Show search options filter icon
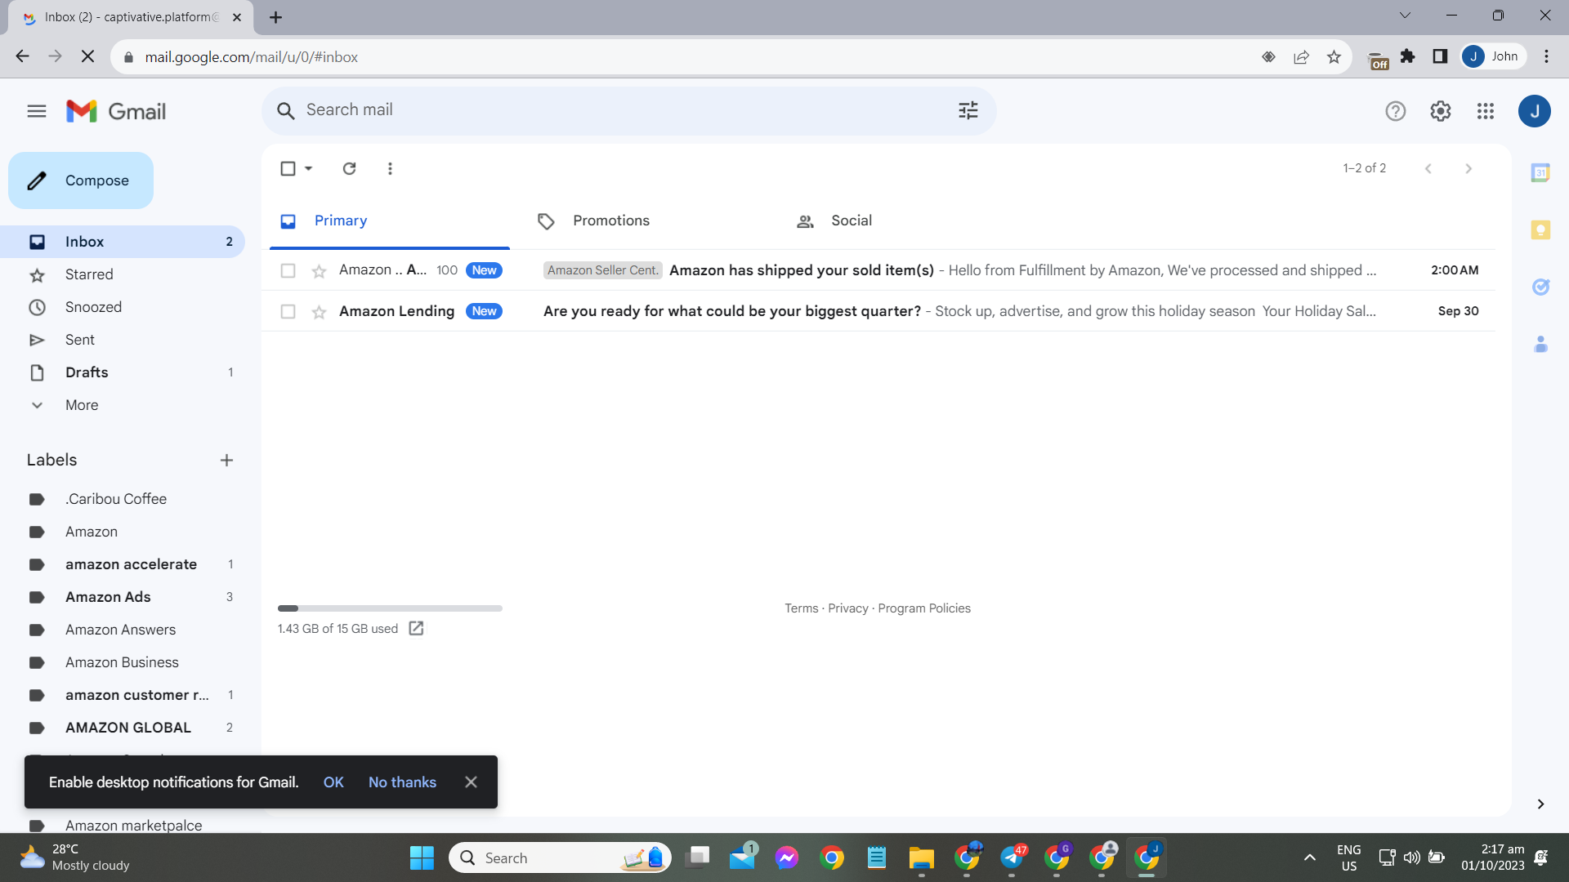1569x882 pixels. click(968, 110)
